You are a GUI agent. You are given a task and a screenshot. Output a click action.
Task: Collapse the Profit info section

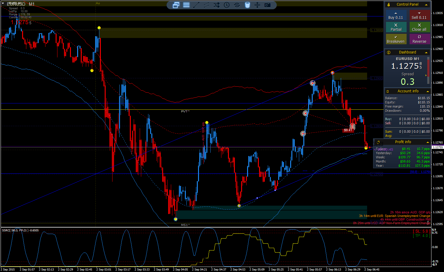[428, 142]
